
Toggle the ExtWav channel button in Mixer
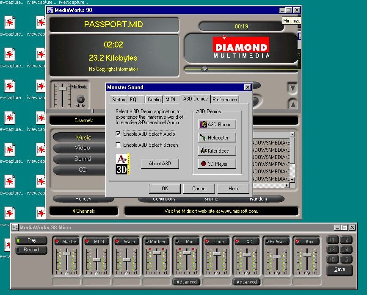tap(277, 241)
